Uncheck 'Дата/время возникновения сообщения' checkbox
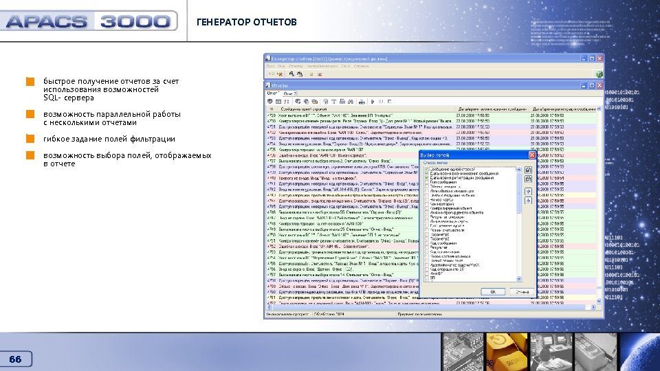Image resolution: width=660 pixels, height=371 pixels. 426,173
